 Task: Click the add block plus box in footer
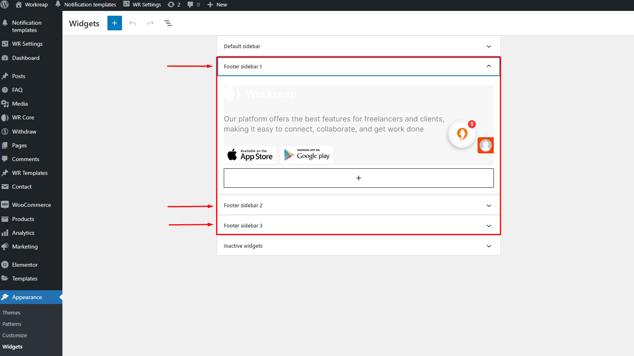click(x=359, y=178)
